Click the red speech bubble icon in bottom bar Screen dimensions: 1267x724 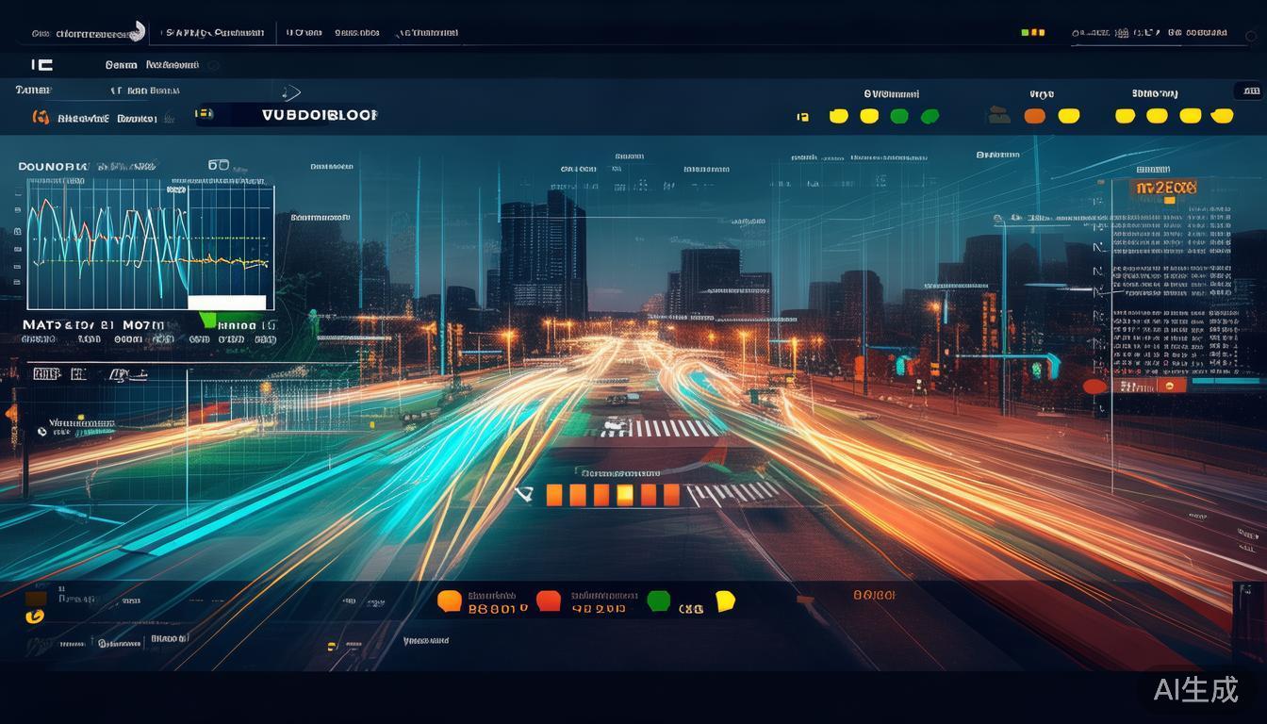click(549, 601)
